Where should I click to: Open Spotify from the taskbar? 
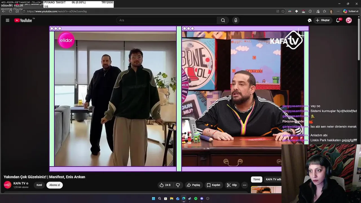tap(196, 198)
